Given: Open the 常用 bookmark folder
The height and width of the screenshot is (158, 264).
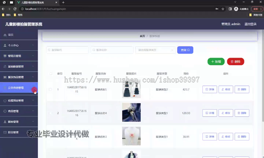Looking at the screenshot, I should click(x=18, y=15).
